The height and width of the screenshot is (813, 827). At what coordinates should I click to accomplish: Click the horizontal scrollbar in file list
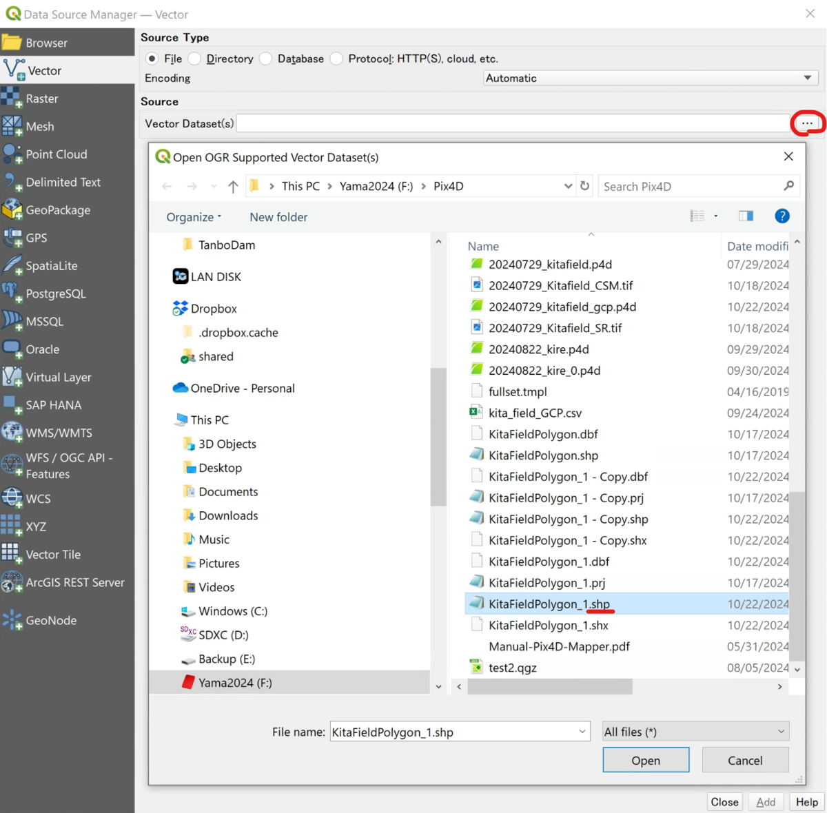click(x=550, y=687)
